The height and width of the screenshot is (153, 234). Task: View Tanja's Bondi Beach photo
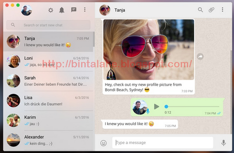coord(149,49)
